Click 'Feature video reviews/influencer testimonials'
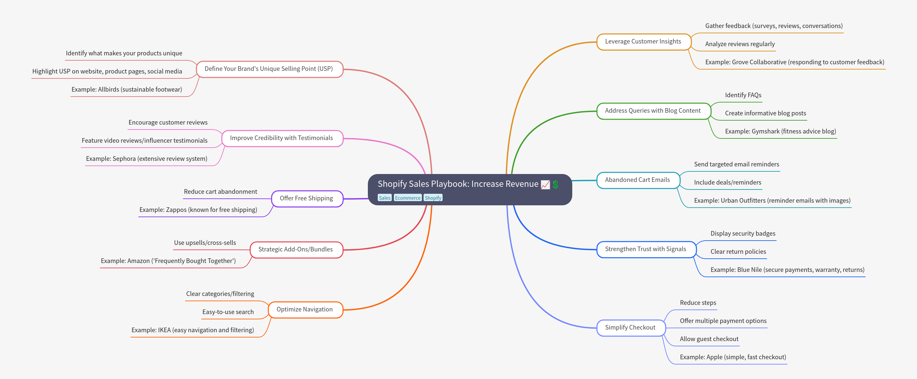The width and height of the screenshot is (917, 379). coord(144,141)
